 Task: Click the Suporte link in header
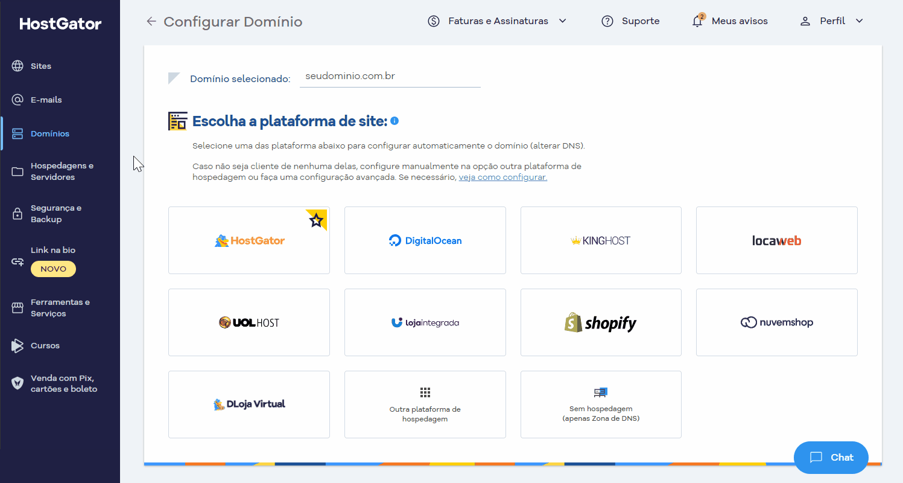point(630,21)
